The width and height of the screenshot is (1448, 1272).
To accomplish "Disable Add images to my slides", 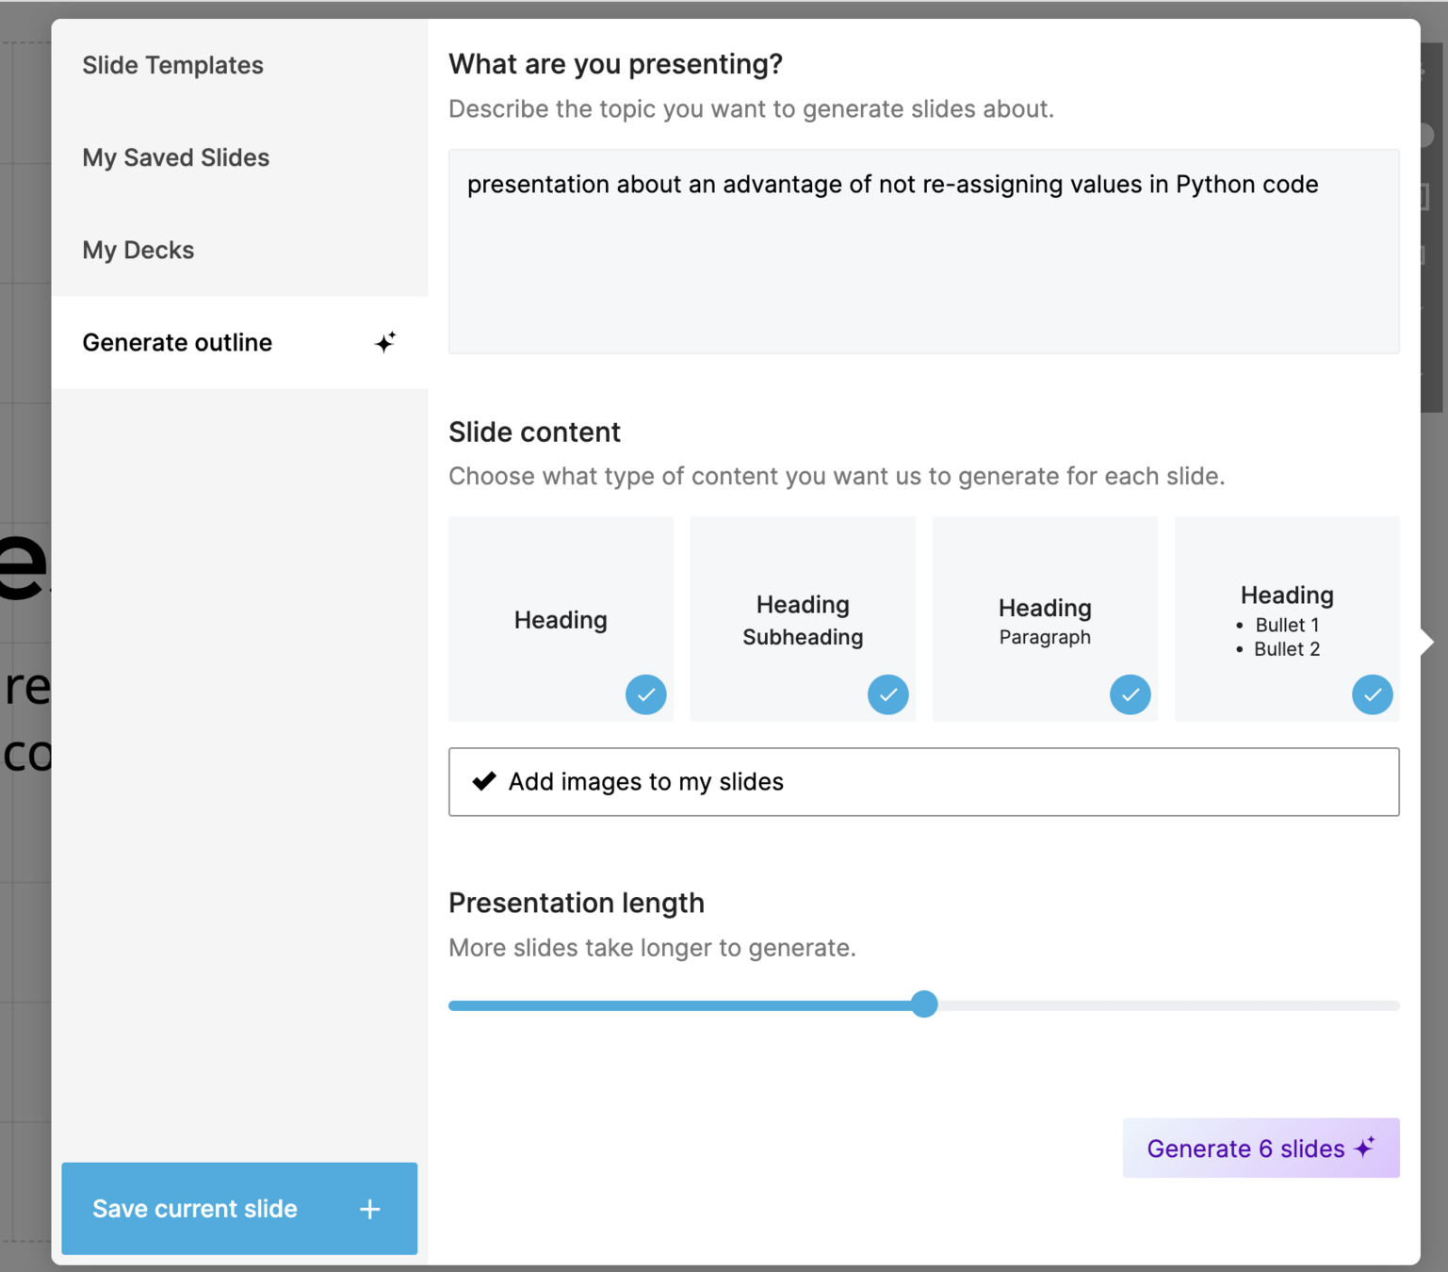I will 923,782.
